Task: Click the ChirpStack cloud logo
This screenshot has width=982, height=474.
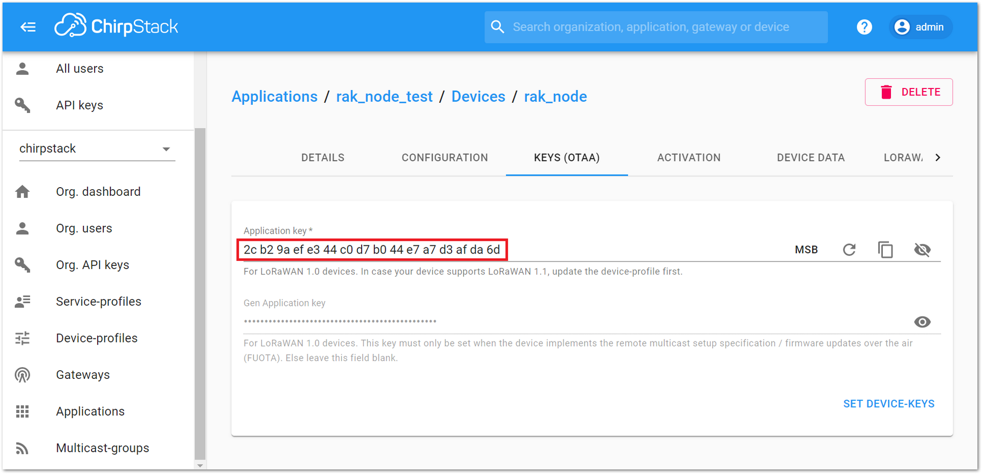Action: (x=117, y=26)
